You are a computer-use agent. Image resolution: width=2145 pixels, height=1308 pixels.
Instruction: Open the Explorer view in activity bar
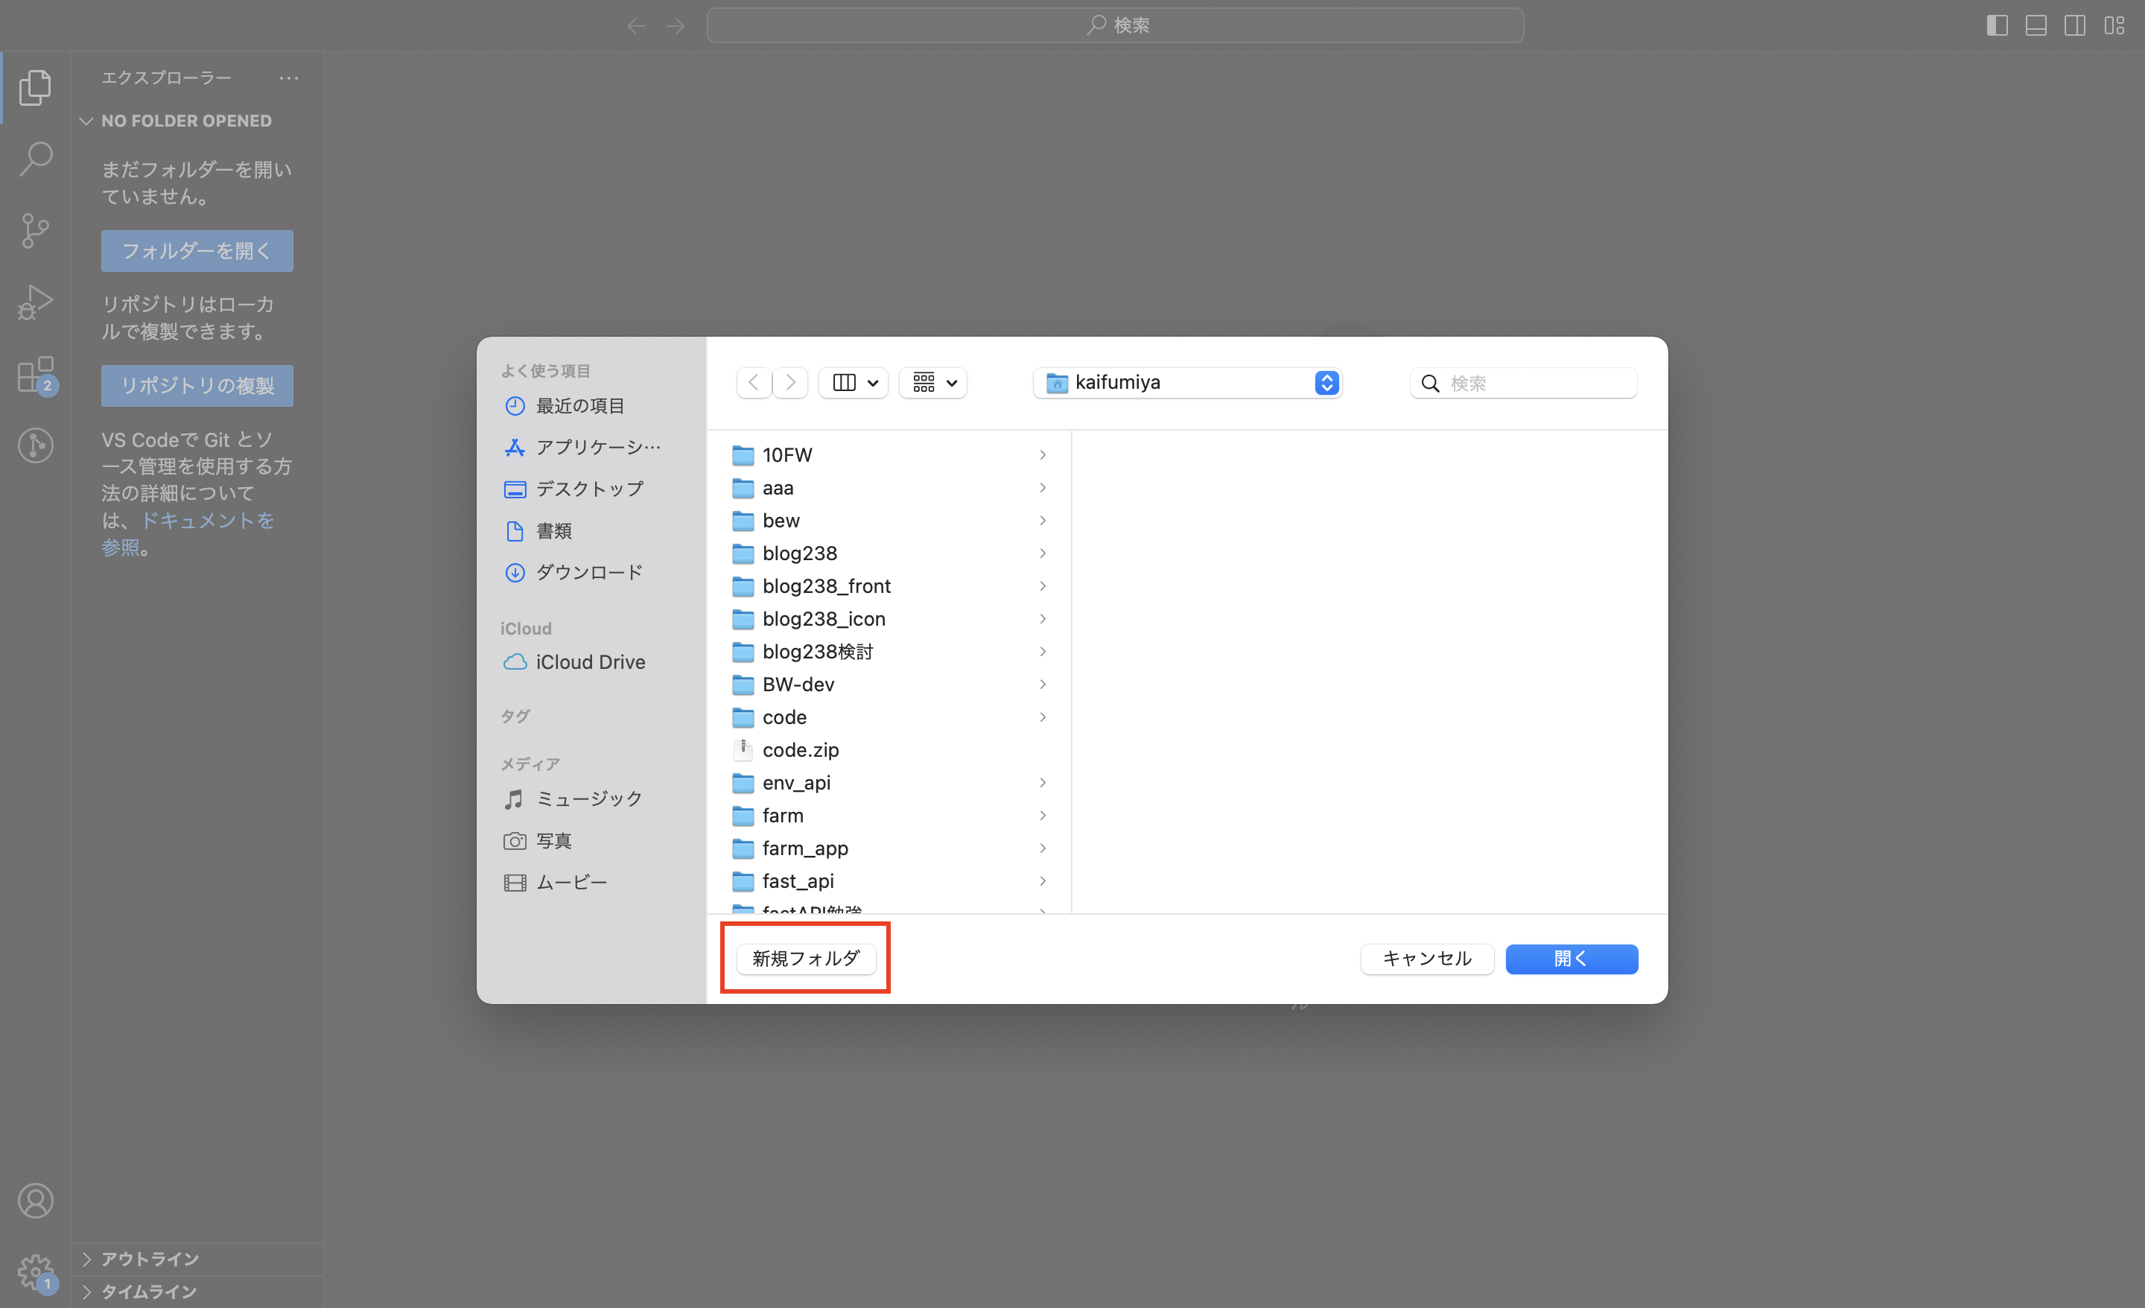point(35,87)
